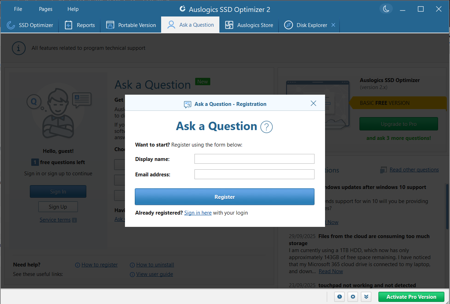The image size is (450, 304).
Task: Open the Help menu
Action: [x=73, y=9]
